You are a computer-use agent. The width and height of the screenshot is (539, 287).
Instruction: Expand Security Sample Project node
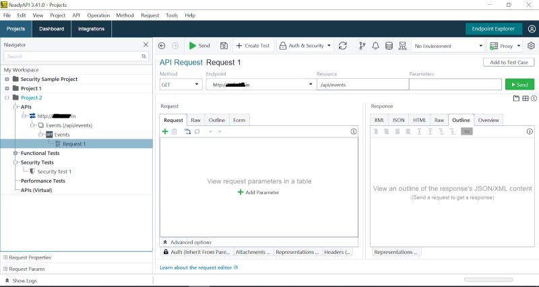click(x=7, y=79)
